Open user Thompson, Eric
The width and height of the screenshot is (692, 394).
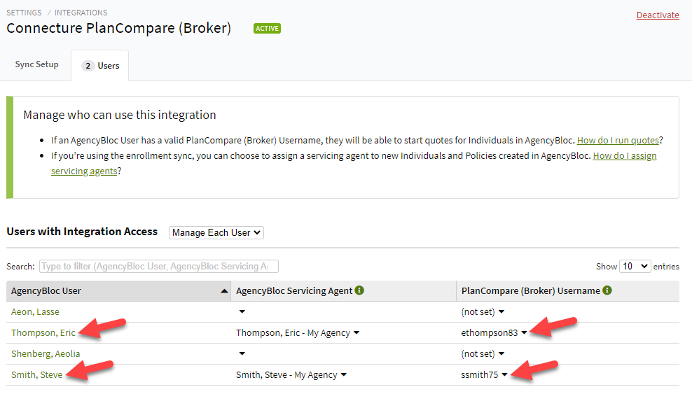[43, 332]
